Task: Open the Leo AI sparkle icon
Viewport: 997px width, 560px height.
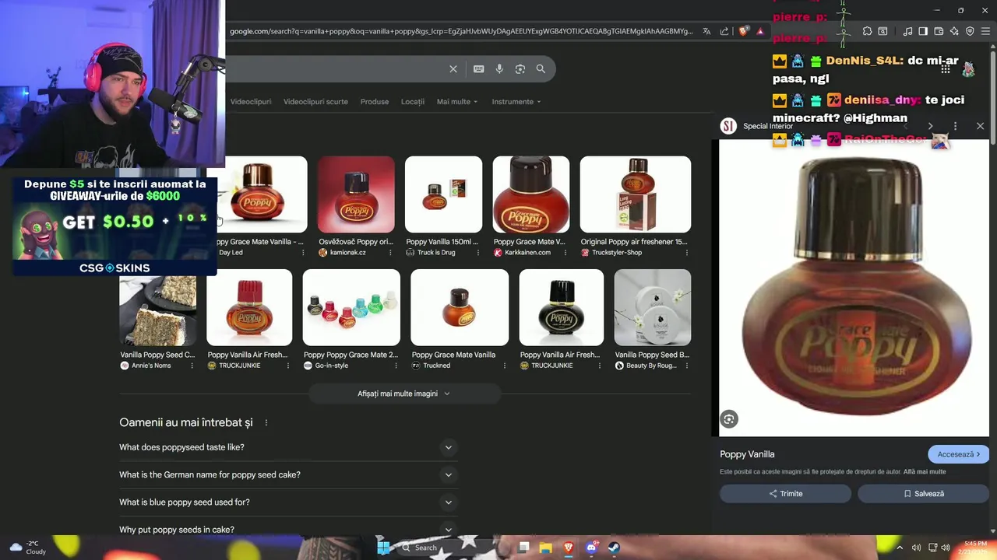Action: click(954, 31)
